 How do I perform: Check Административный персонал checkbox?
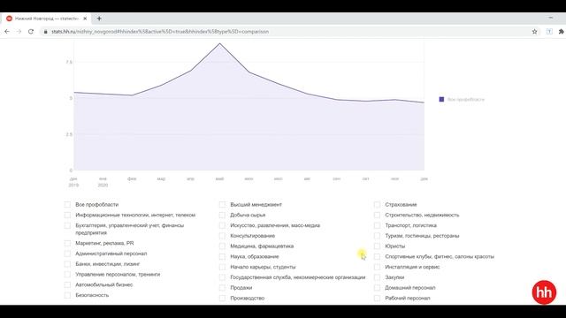click(67, 254)
